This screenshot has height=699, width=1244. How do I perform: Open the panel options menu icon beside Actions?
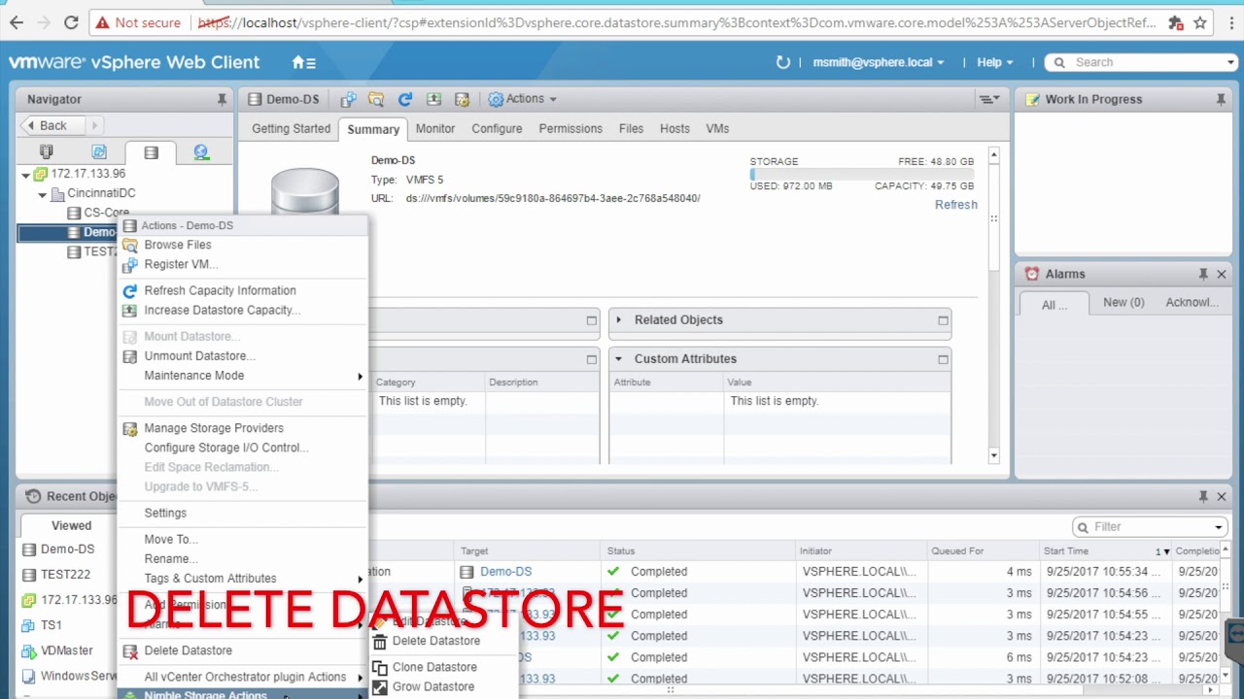point(988,99)
